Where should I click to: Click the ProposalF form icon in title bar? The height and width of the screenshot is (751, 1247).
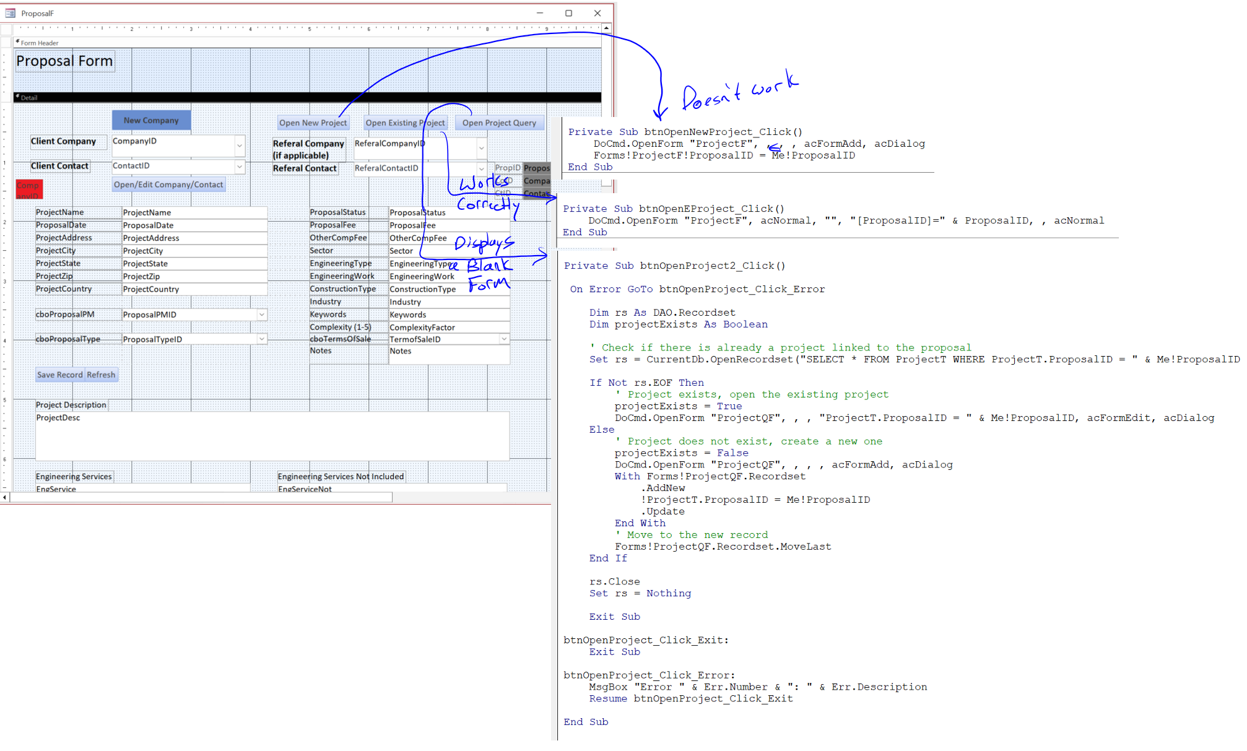(10, 13)
